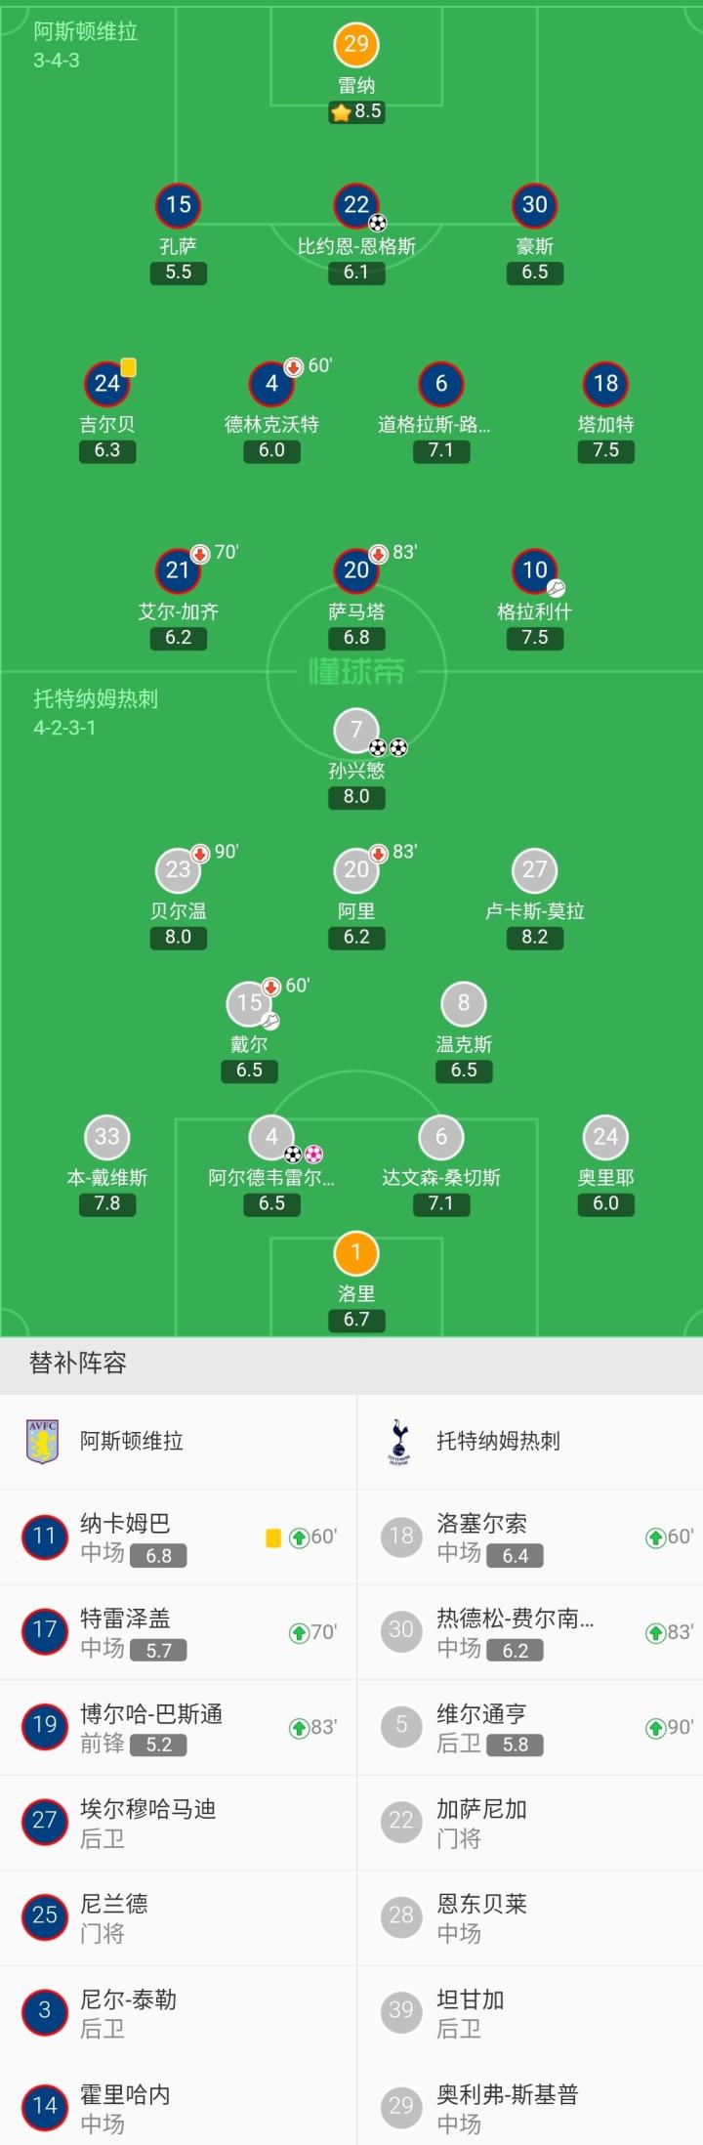Click yellow card icon beside 吉尔贝
The image size is (703, 2145).
coord(129,367)
